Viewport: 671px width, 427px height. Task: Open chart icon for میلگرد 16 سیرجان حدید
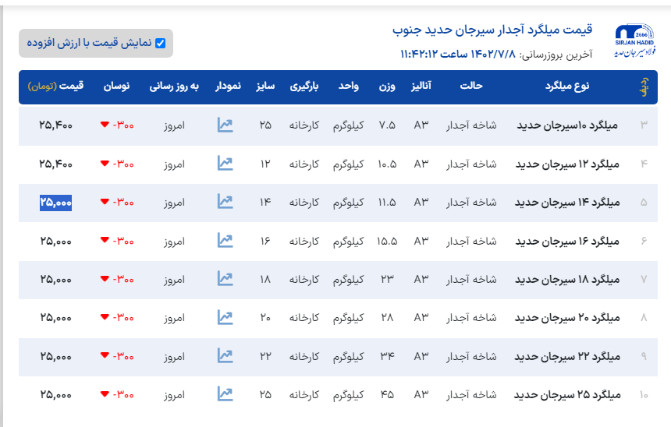(x=225, y=241)
